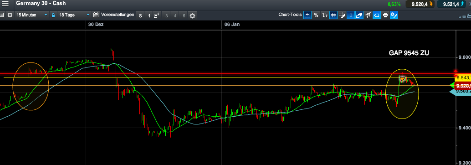Select the text annotation tool
The image size is (471, 165).
325,15
